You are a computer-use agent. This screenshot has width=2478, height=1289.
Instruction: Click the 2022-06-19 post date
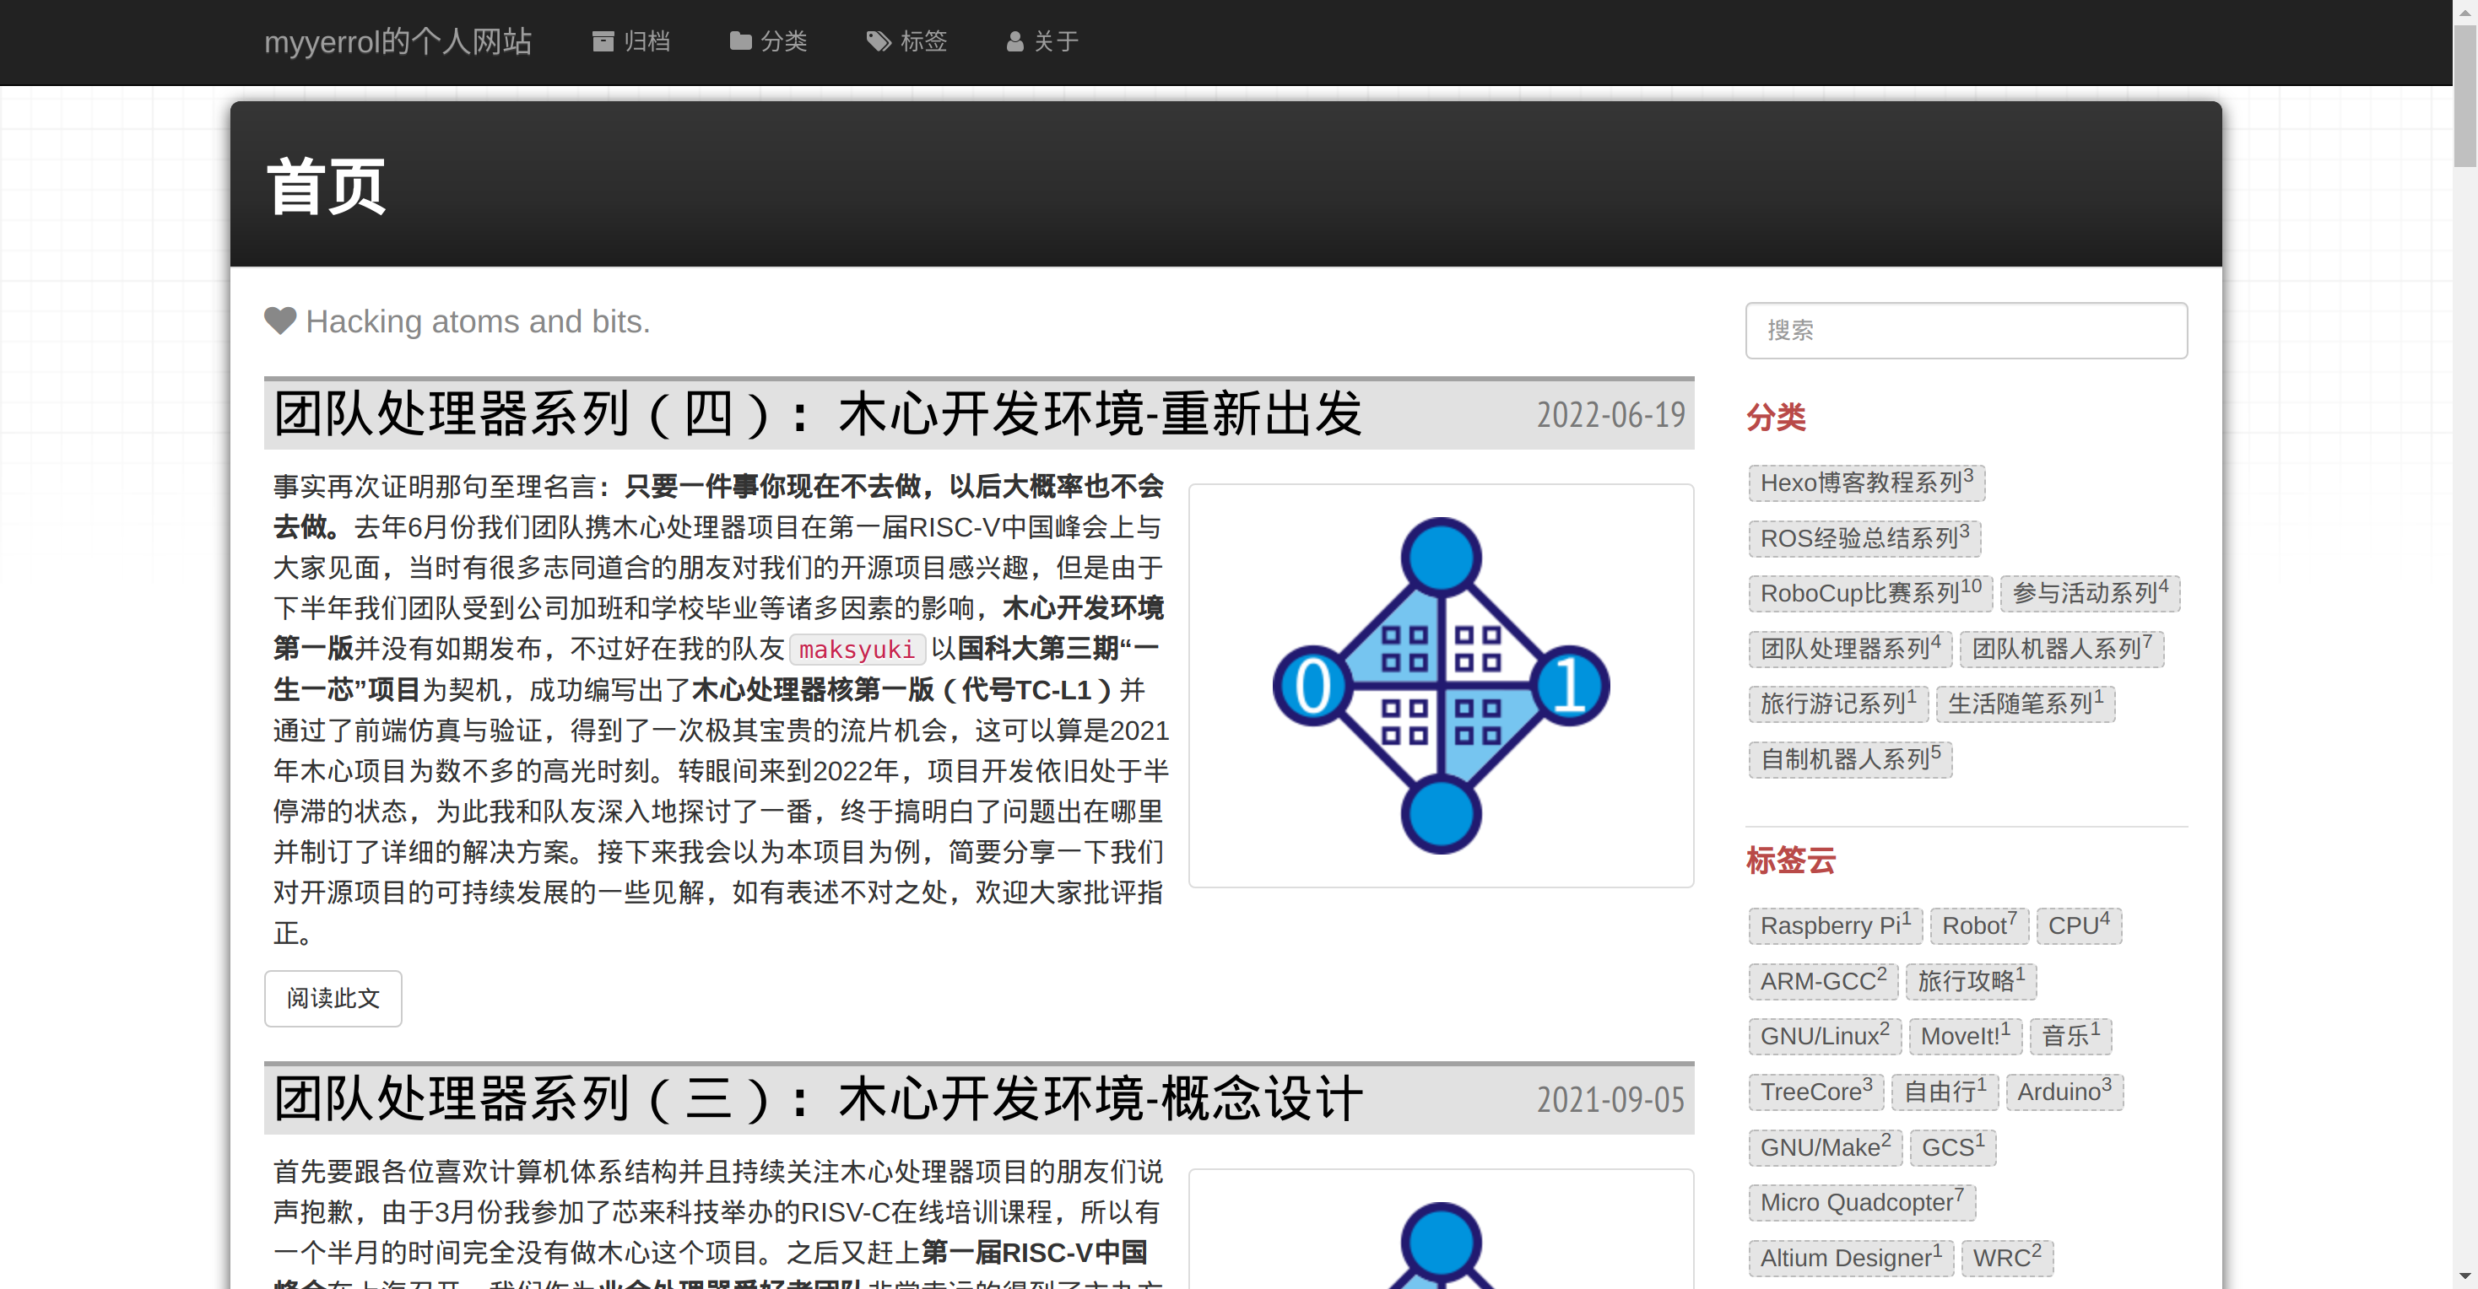(x=1610, y=415)
